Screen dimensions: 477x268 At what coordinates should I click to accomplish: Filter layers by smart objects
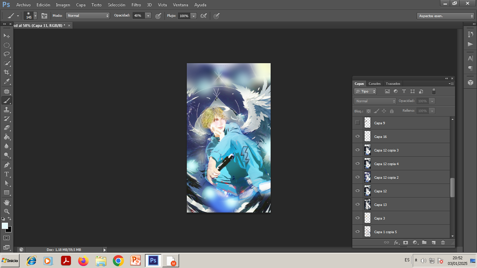421,91
